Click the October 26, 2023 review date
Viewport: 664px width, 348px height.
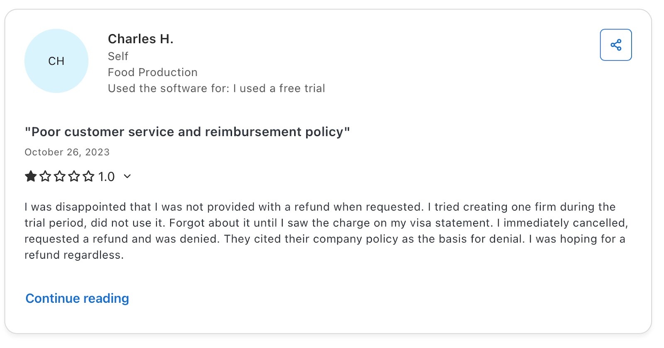point(67,152)
